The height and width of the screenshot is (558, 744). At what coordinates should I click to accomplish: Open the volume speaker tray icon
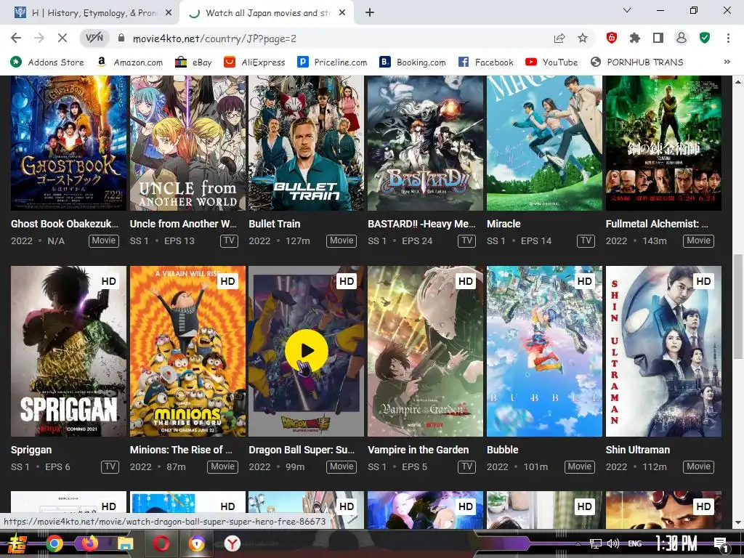[613, 543]
